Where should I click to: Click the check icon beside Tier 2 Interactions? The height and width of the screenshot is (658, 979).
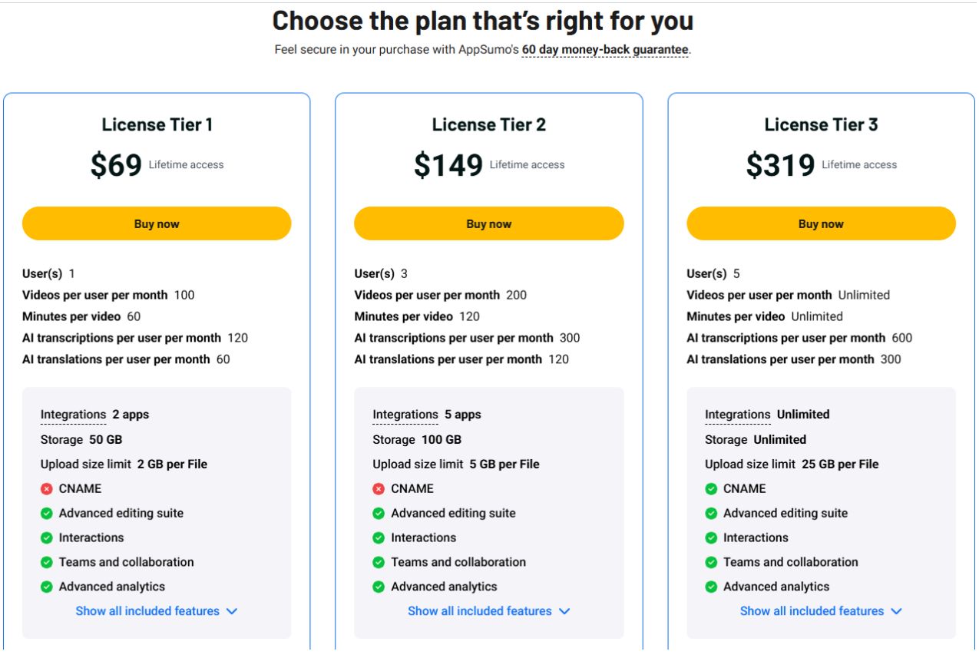[379, 537]
